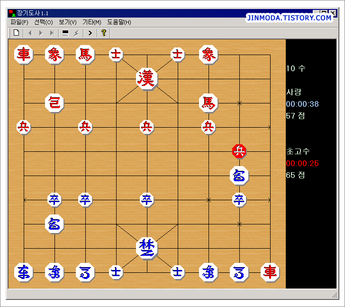This screenshot has height=307, width=345.
Task: Open help with yellow question mark icon
Action: (x=104, y=33)
